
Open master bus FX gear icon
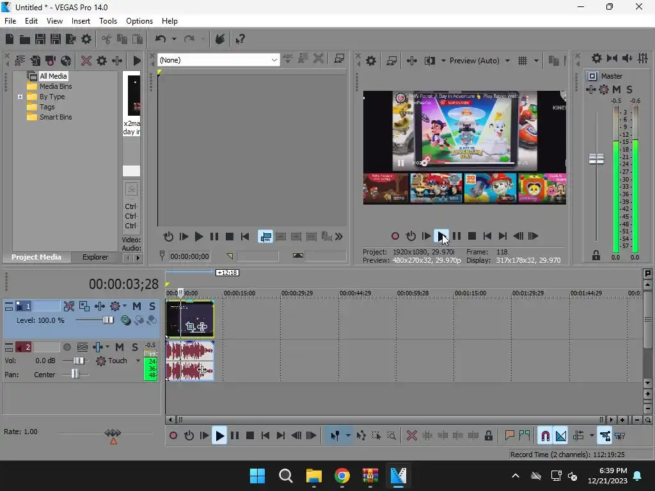604,90
